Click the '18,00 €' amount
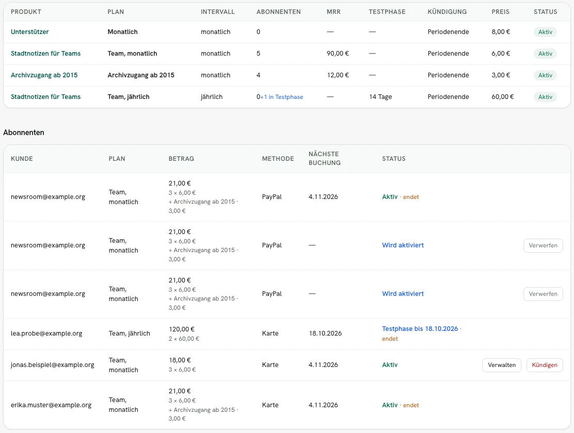 [x=180, y=360]
